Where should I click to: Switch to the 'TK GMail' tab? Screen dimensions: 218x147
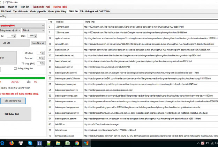(x=6, y=12)
